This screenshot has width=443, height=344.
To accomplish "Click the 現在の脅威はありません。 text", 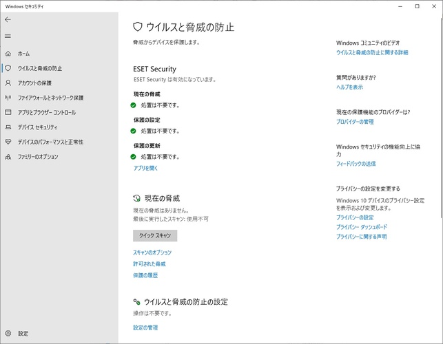I will (x=161, y=211).
